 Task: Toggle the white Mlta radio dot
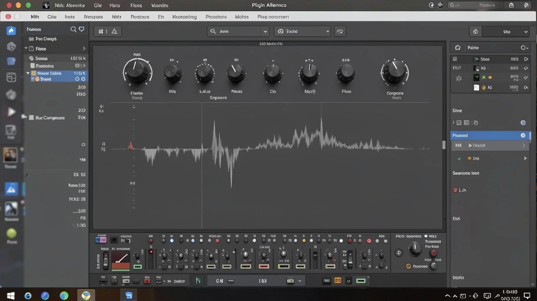[x=426, y=236]
